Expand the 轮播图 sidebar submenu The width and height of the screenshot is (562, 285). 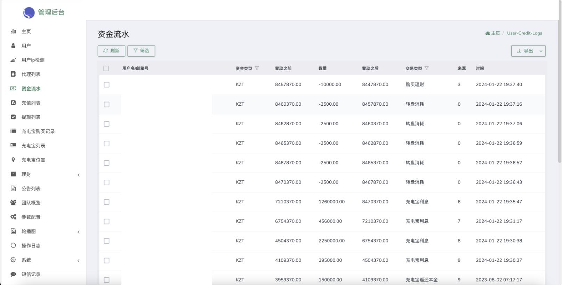(x=79, y=232)
